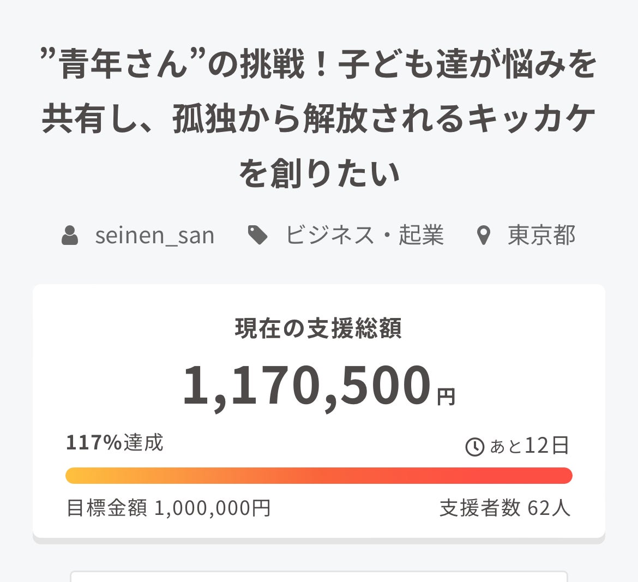The width and height of the screenshot is (638, 582).
Task: Click the 現在の支援総額 heading
Action: [x=318, y=328]
